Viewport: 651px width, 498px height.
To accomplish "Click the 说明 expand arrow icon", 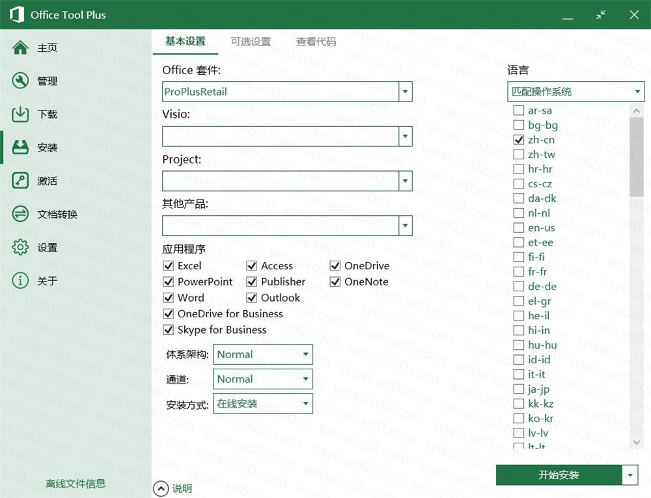I will point(161,488).
